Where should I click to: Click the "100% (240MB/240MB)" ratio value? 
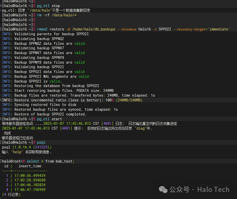(x=124, y=100)
